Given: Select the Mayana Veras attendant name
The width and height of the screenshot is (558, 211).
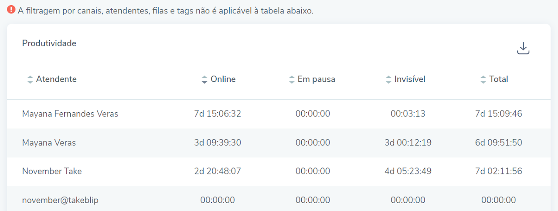Looking at the screenshot, I should click(49, 143).
